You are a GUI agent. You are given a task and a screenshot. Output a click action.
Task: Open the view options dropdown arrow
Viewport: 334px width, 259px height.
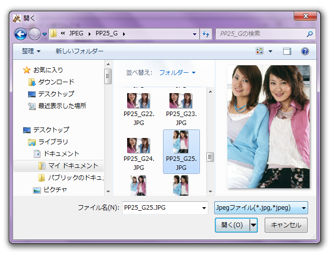[x=270, y=51]
